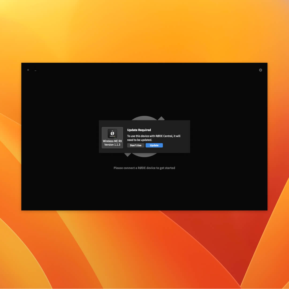Click the Wireless ME RX name label
Viewport: 289px width, 289px height.
pos(112,141)
